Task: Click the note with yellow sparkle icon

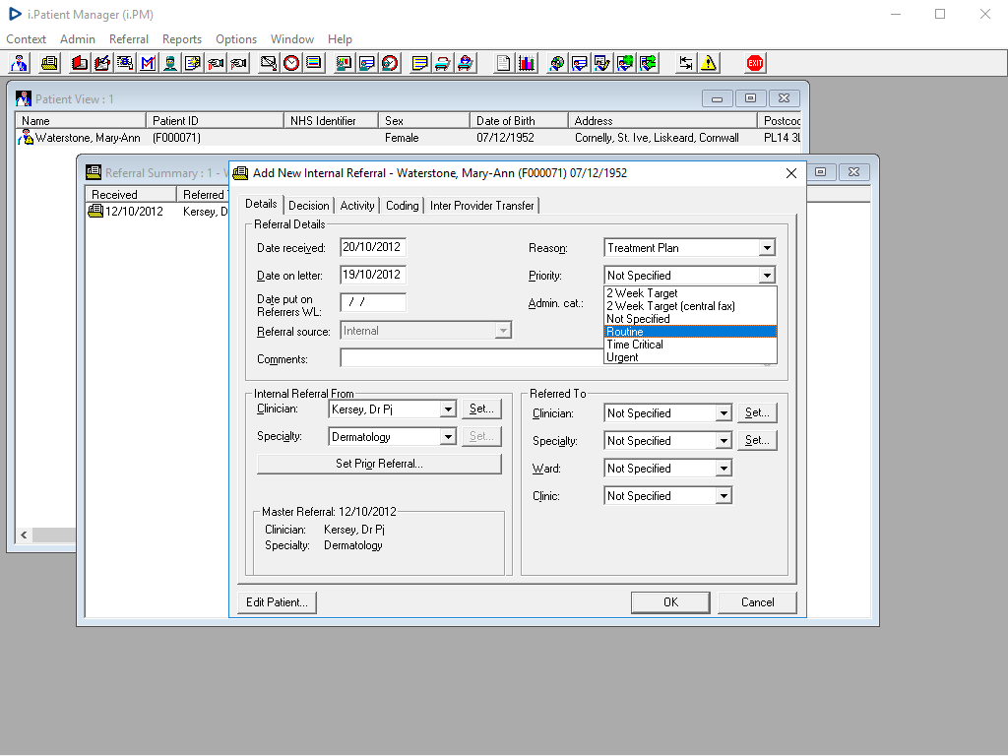Action: (x=193, y=63)
